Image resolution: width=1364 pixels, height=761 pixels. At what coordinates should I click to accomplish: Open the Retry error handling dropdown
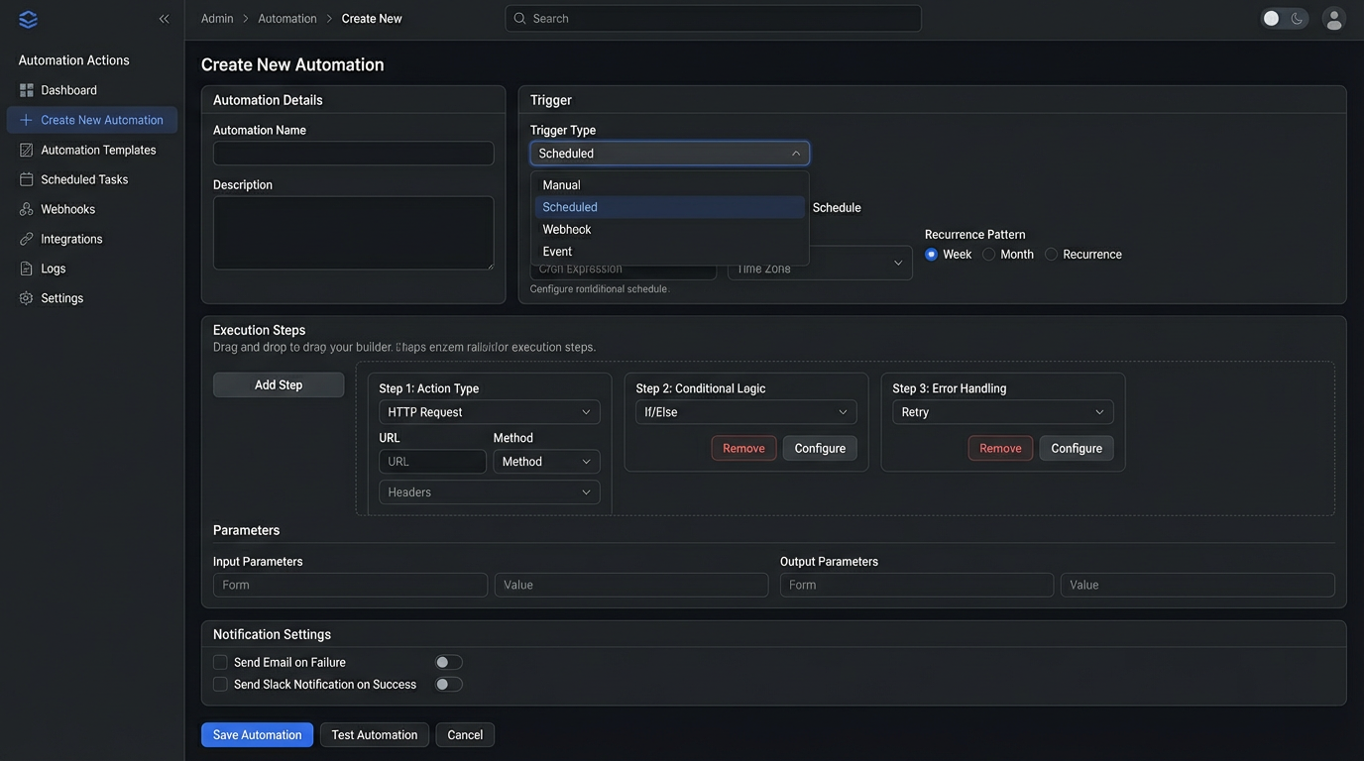coord(1002,412)
